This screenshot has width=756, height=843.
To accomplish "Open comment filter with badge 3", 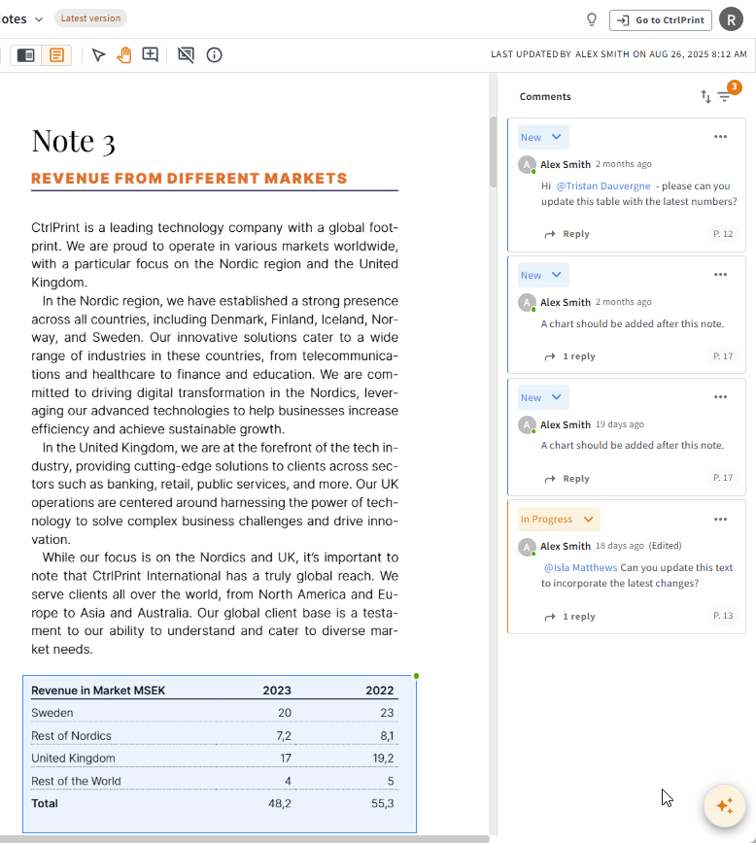I will [725, 96].
